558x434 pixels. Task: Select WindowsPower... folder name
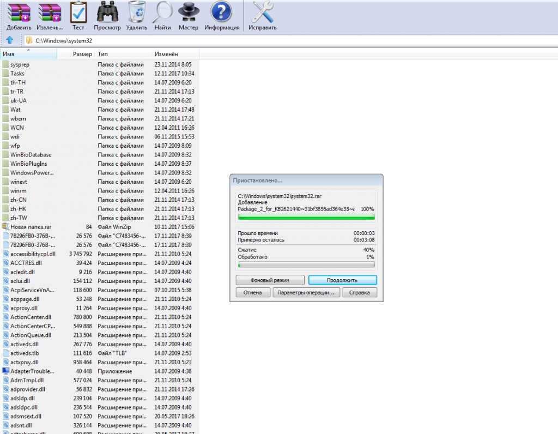coord(32,173)
